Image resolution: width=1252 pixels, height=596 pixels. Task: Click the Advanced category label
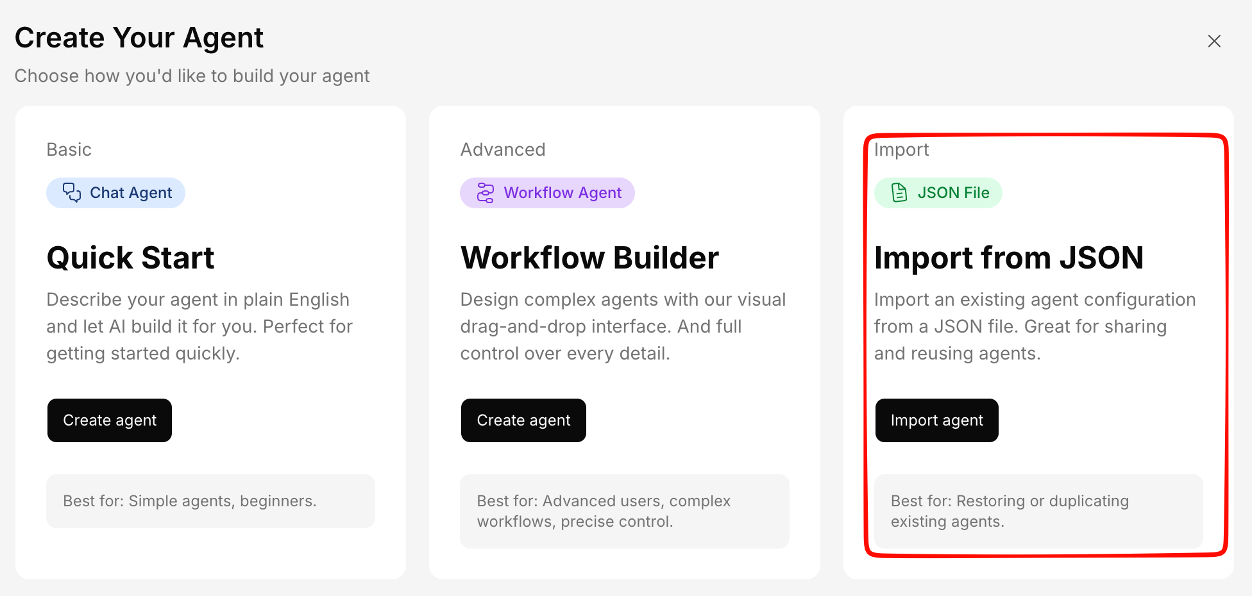[x=502, y=149]
